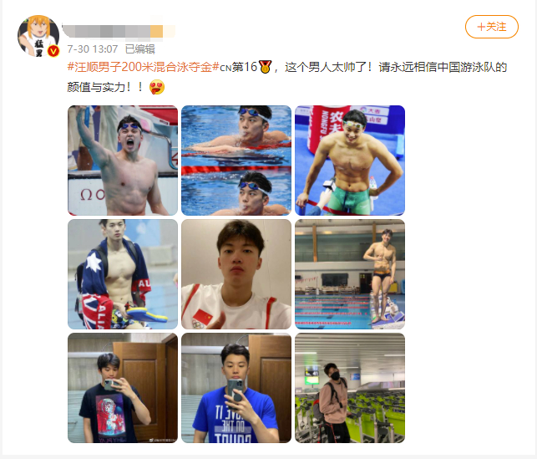537x459 pixels.
Task: Open photo of swimmer spitting water in pool
Action: (x=236, y=161)
